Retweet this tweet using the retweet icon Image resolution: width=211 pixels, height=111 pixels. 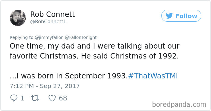click(35, 98)
